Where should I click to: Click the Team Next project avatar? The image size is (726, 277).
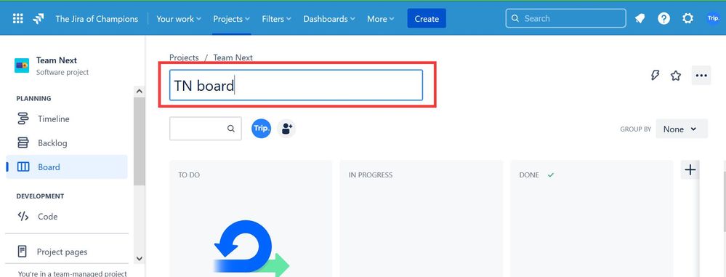(x=22, y=65)
